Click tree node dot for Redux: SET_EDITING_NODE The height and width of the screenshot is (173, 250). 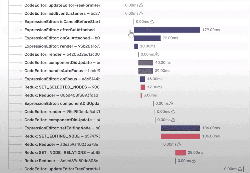[20, 137]
